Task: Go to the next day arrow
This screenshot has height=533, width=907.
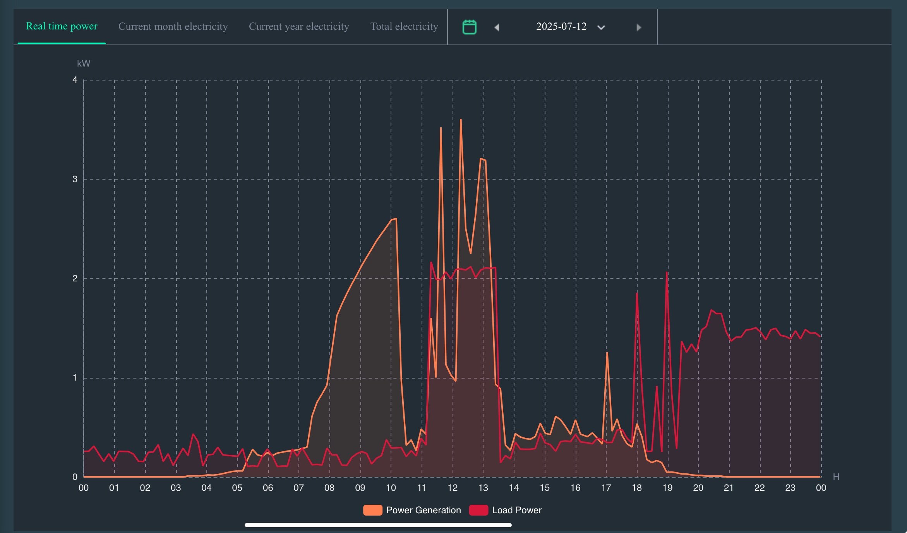Action: 639,27
